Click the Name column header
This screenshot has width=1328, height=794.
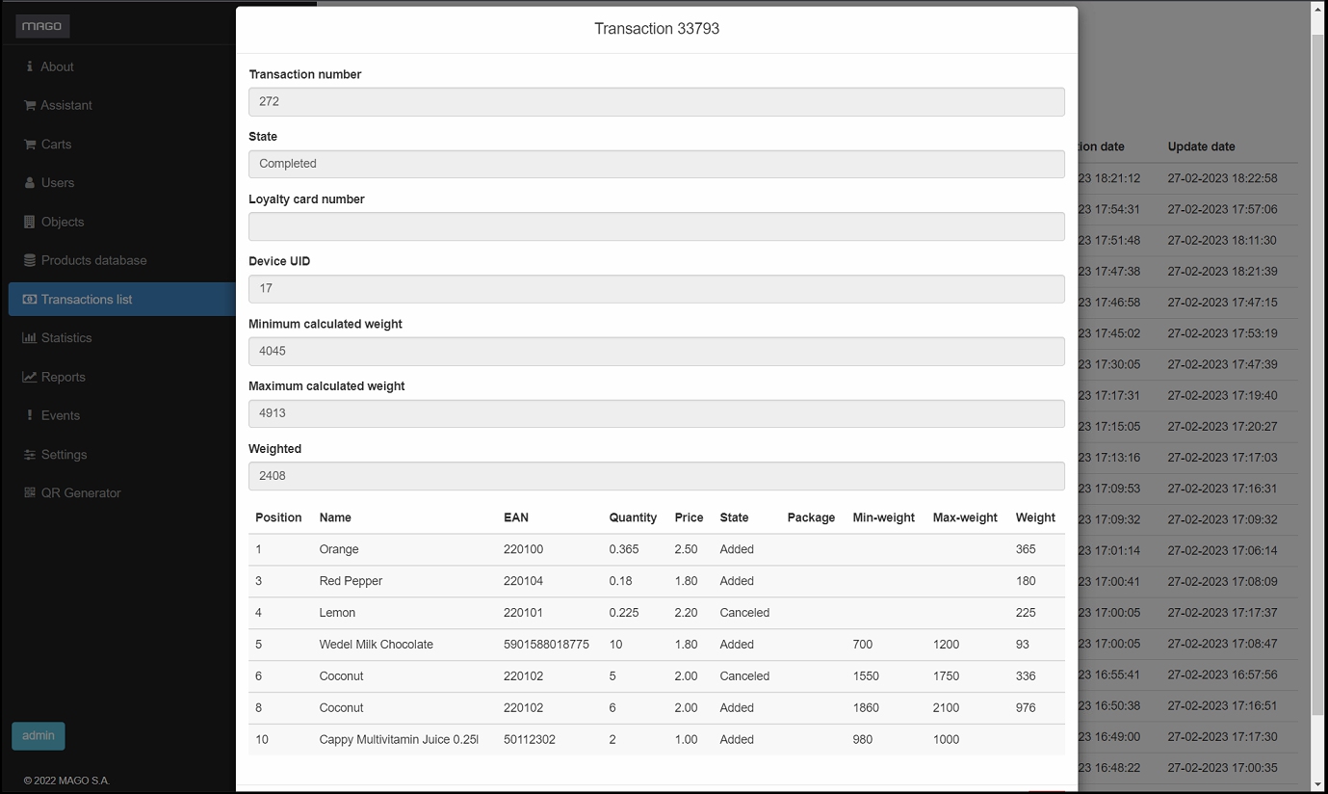(335, 517)
